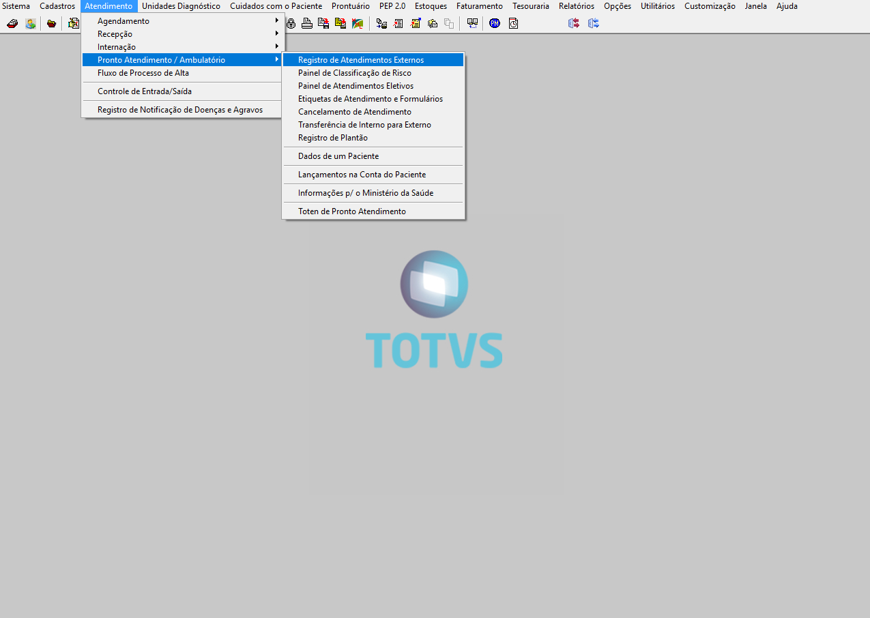Viewport: 870px width, 618px height.
Task: Click the window icon with red arrows
Action: pos(574,23)
